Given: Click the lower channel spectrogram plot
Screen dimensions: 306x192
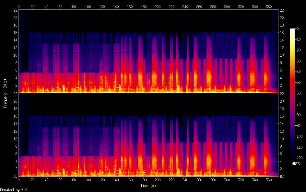Looking at the screenshot, I should 148,135.
